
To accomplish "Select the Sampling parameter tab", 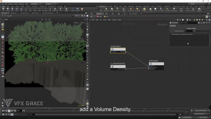I will point(173,26).
